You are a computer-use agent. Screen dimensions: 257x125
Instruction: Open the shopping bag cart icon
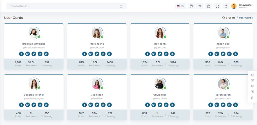point(209,6)
